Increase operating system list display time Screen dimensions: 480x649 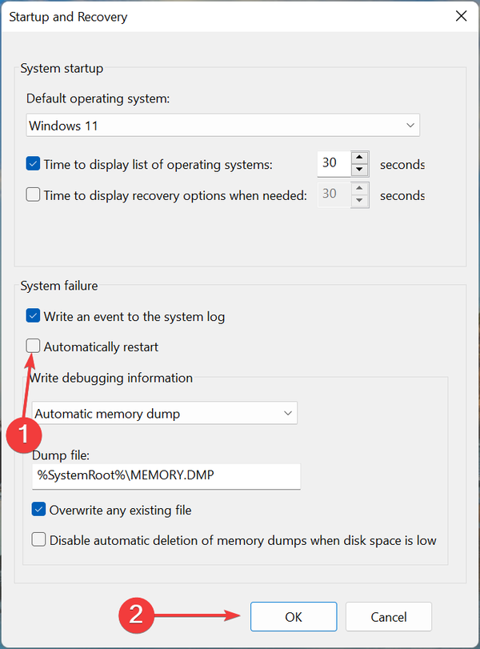(360, 157)
